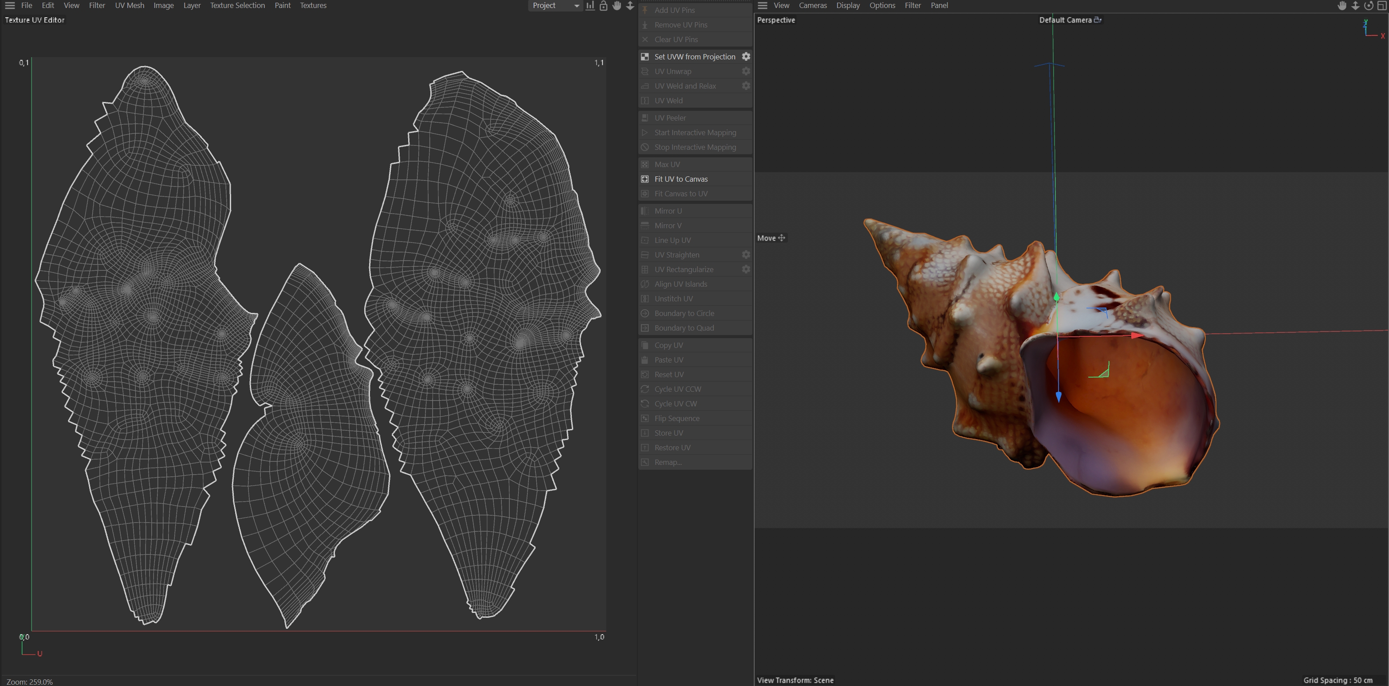
Task: Click the histogram bars icon in UV editor
Action: pyautogui.click(x=590, y=5)
